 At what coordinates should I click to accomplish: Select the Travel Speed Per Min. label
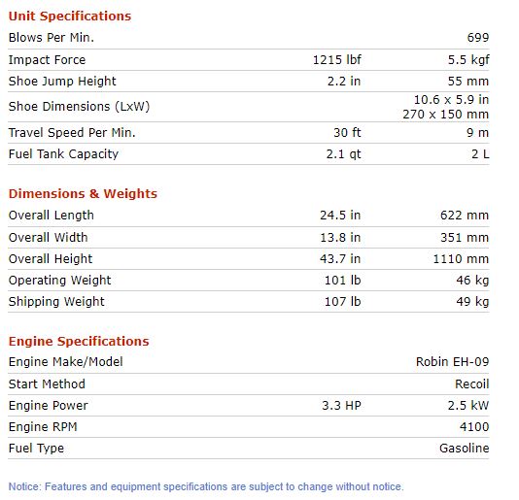72,133
